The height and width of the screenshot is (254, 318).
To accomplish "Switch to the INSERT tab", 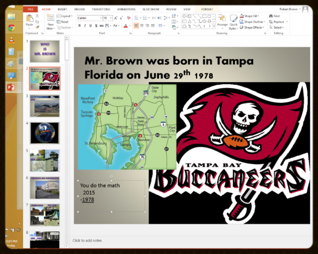I will click(x=62, y=9).
